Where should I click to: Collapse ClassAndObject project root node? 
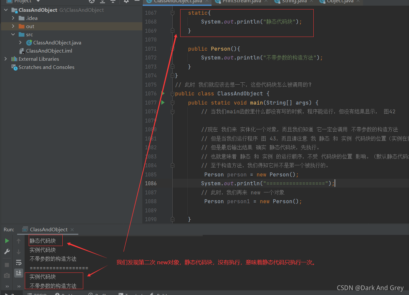tap(6, 10)
